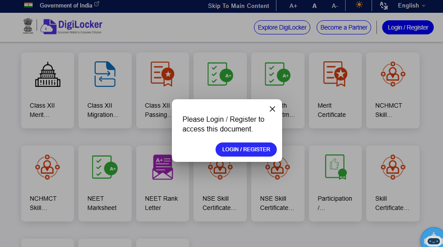Open the NEET Rank Letter envelope icon

163,167
